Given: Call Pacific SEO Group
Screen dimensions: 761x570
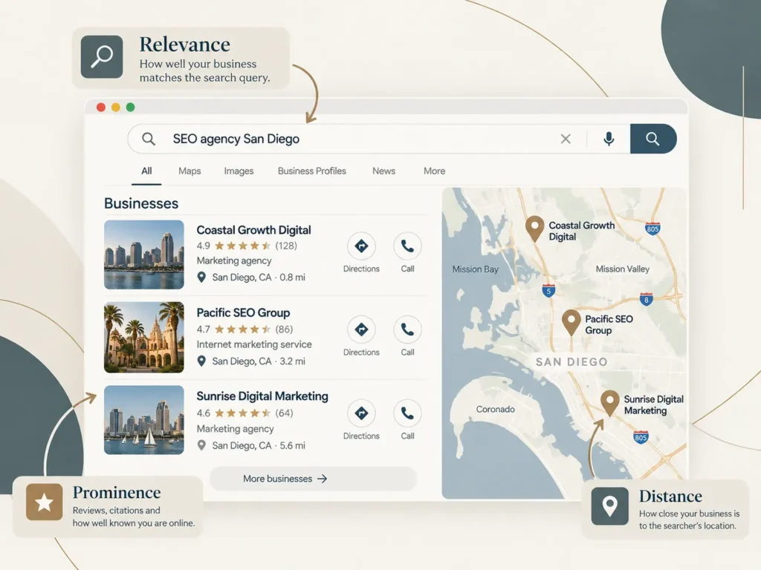Looking at the screenshot, I should point(407,330).
